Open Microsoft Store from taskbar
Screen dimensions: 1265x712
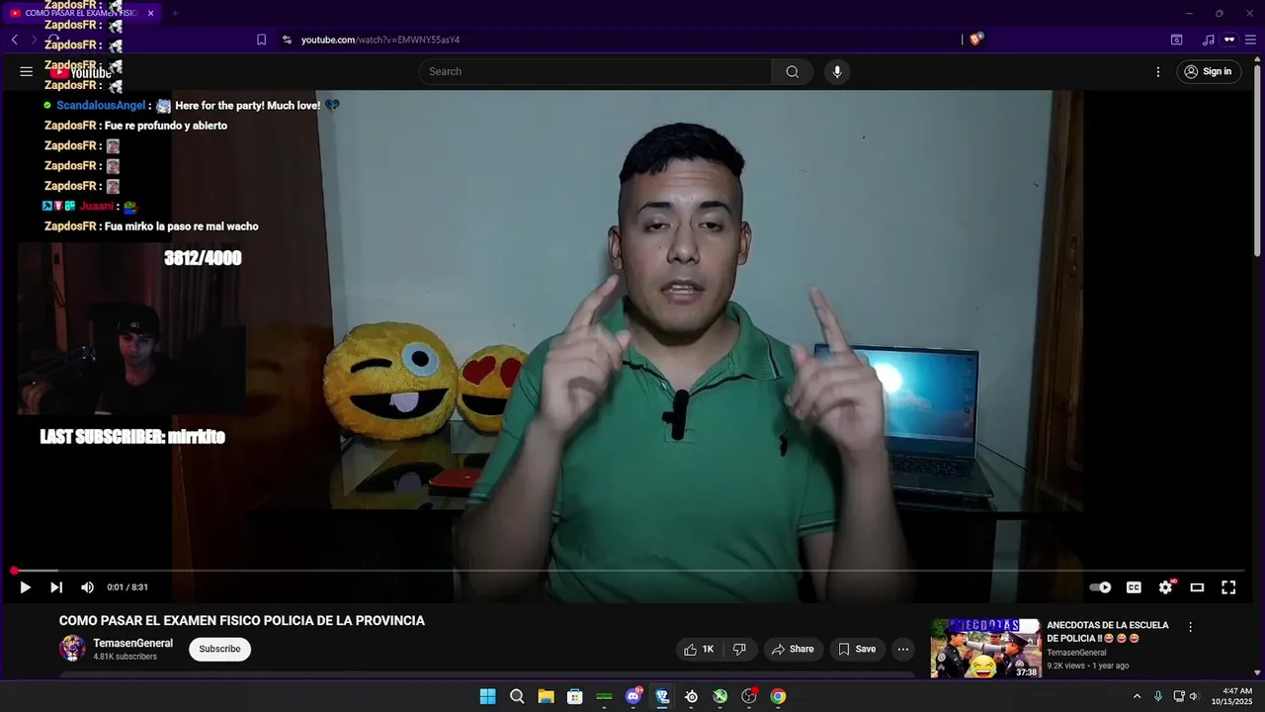pos(574,696)
